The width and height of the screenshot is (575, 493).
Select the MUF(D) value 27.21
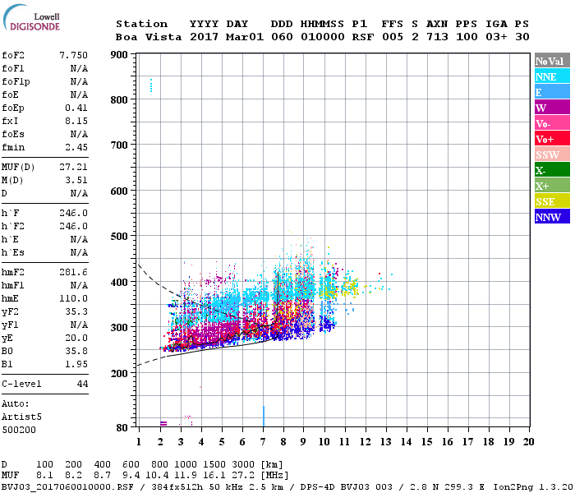tap(73, 165)
